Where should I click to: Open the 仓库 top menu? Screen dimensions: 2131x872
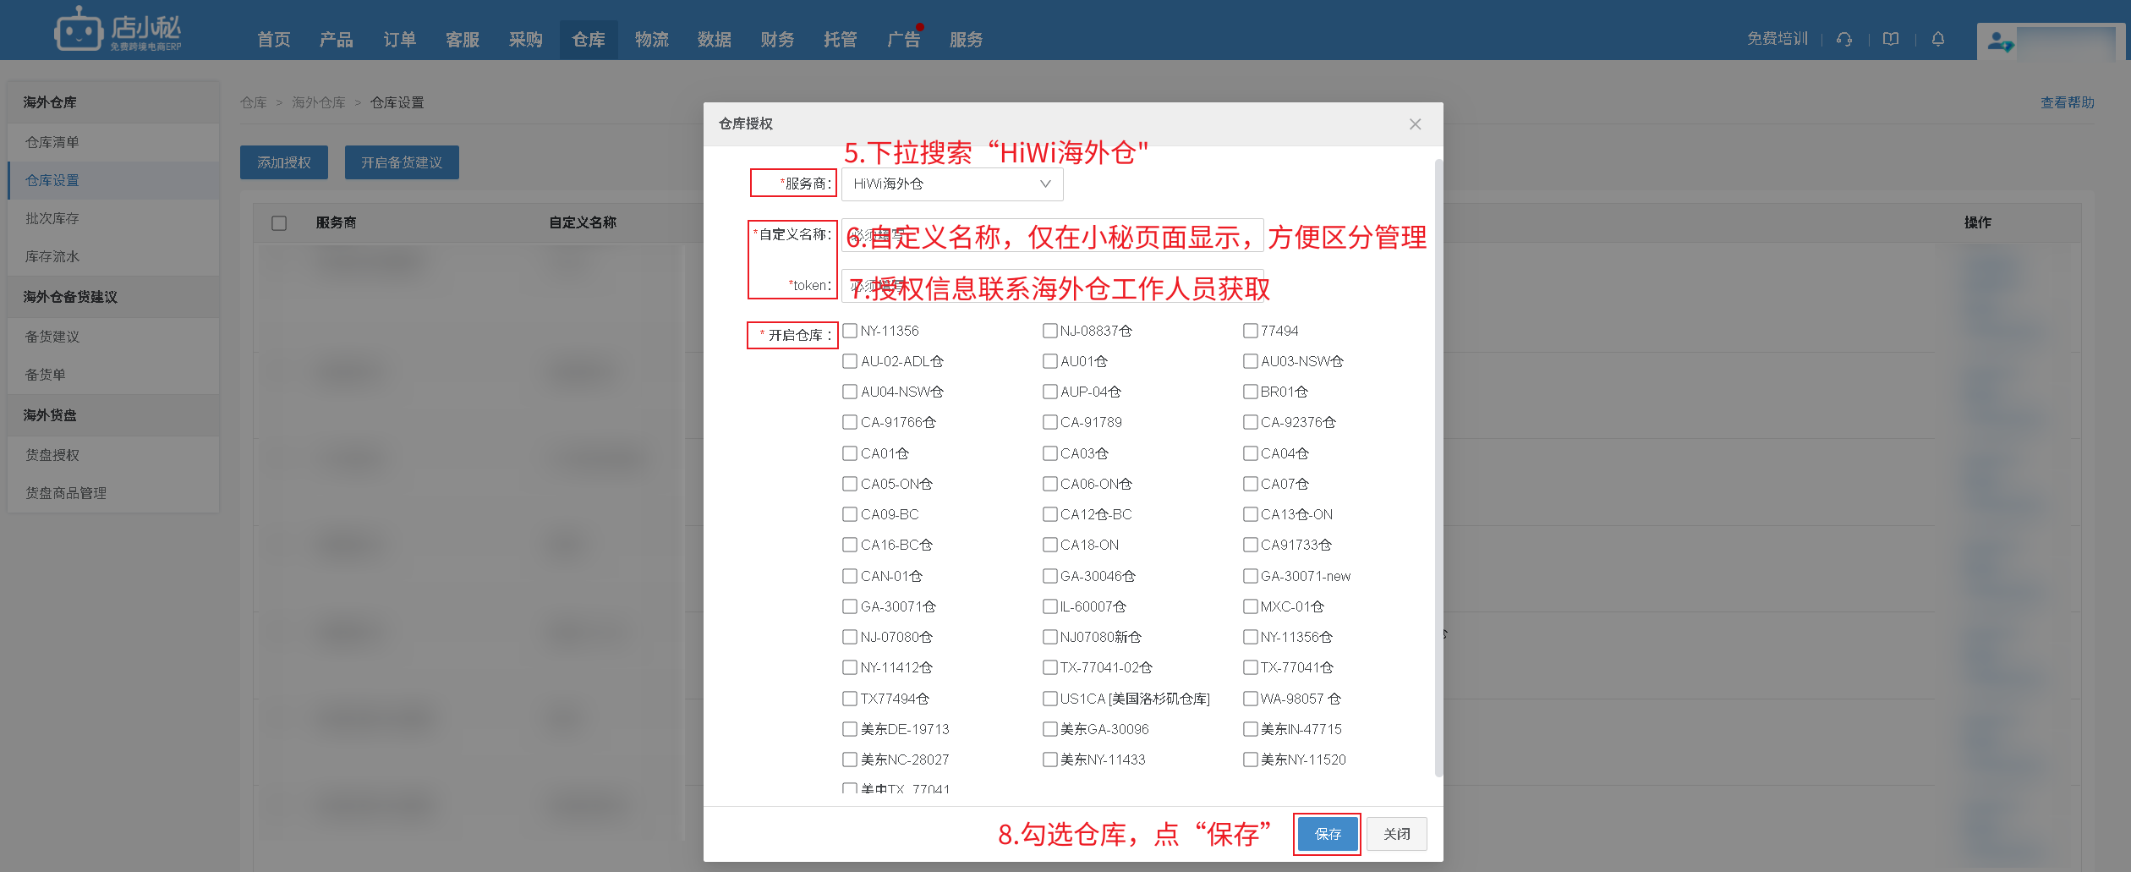589,40
